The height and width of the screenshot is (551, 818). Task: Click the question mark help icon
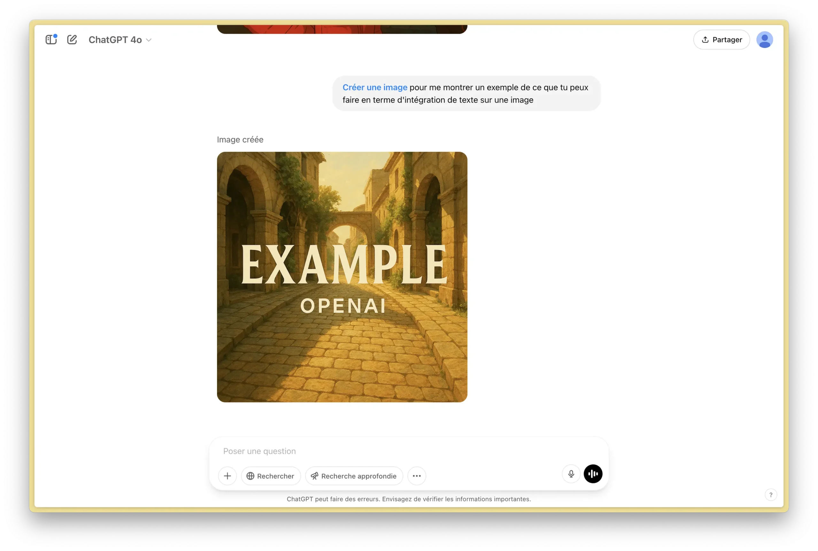771,495
